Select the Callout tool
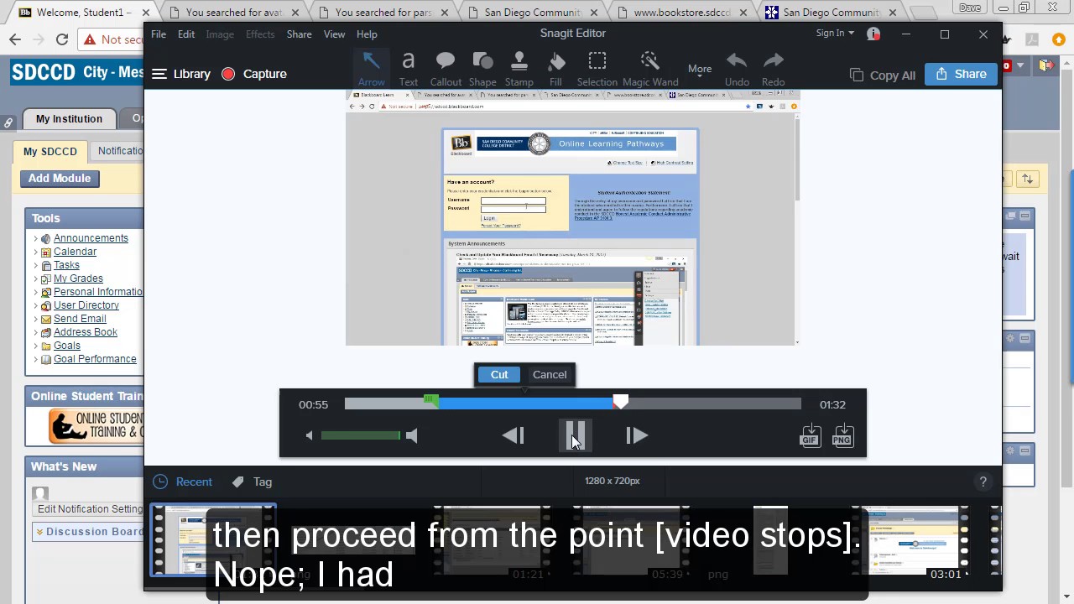Screen dimensions: 1074x604 coord(446,68)
